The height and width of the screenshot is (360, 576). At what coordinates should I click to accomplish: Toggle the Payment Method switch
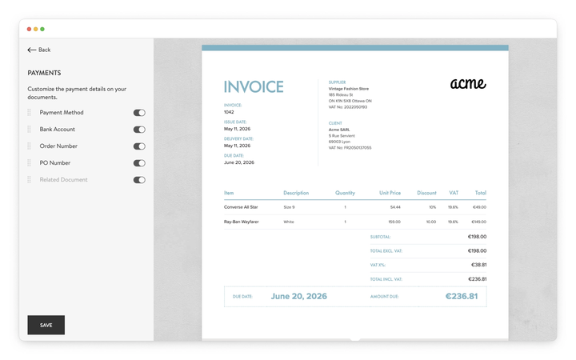139,113
